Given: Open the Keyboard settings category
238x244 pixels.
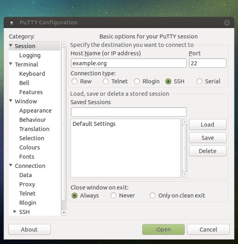Looking at the screenshot, I should [x=32, y=74].
